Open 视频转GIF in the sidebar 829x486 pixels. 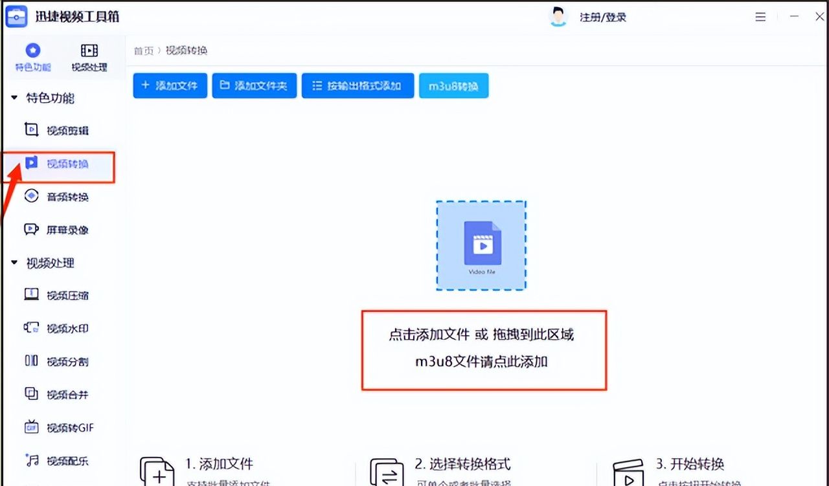[59, 428]
